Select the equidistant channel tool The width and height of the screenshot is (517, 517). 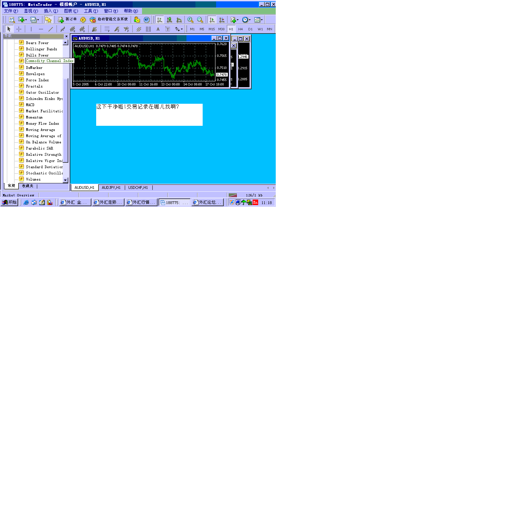62,29
